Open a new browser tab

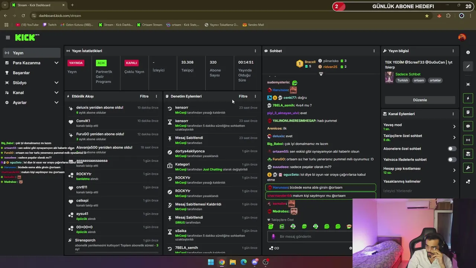tap(72, 5)
